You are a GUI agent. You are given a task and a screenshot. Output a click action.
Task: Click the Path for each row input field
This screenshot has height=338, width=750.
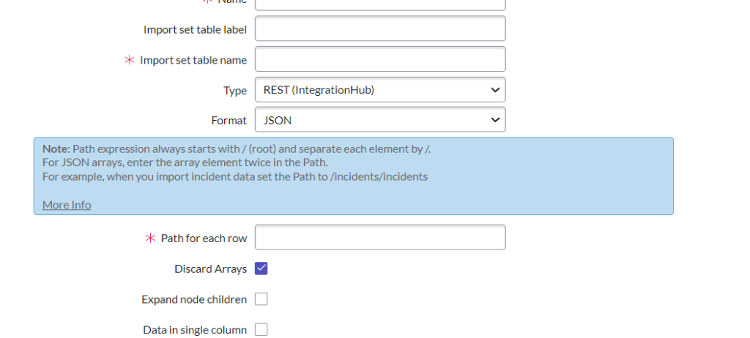[380, 238]
